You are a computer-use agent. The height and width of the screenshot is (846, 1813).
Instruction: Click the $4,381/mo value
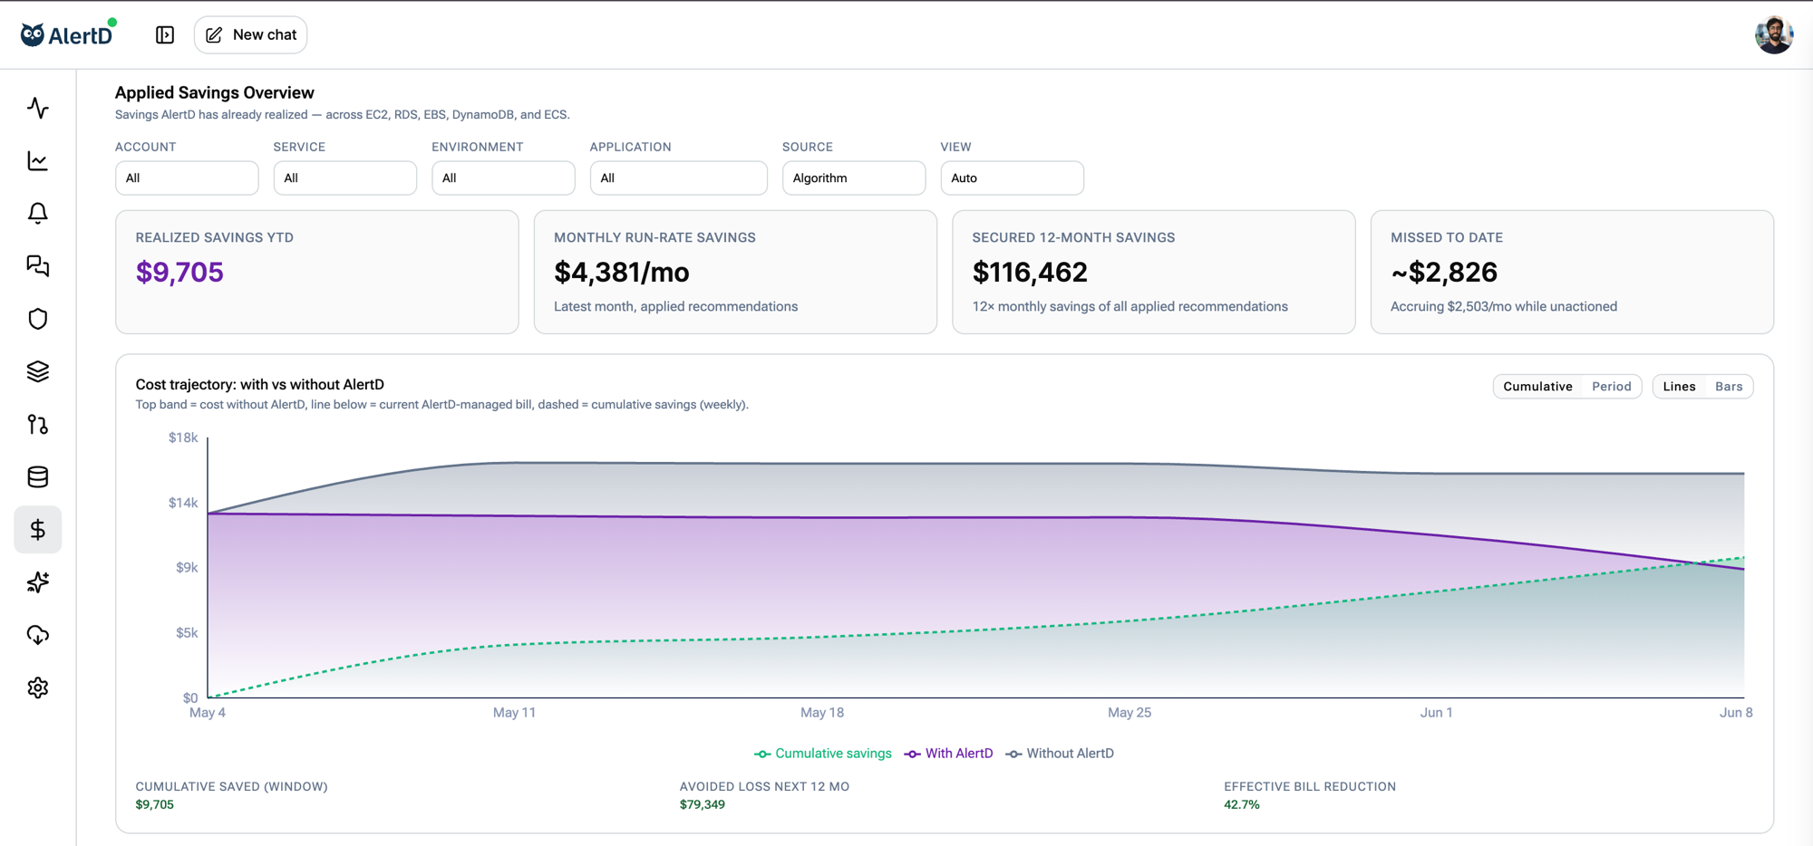[622, 272]
